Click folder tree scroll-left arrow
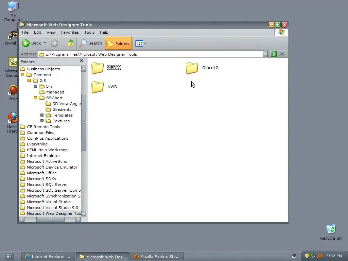Screen dimensions: 348x261 pyautogui.click(x=22, y=219)
